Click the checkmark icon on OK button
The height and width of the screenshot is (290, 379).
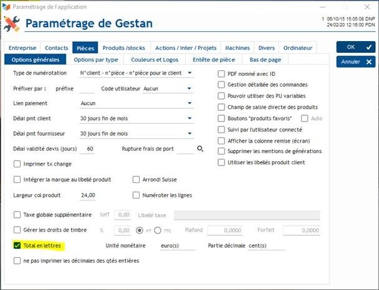coord(368,47)
